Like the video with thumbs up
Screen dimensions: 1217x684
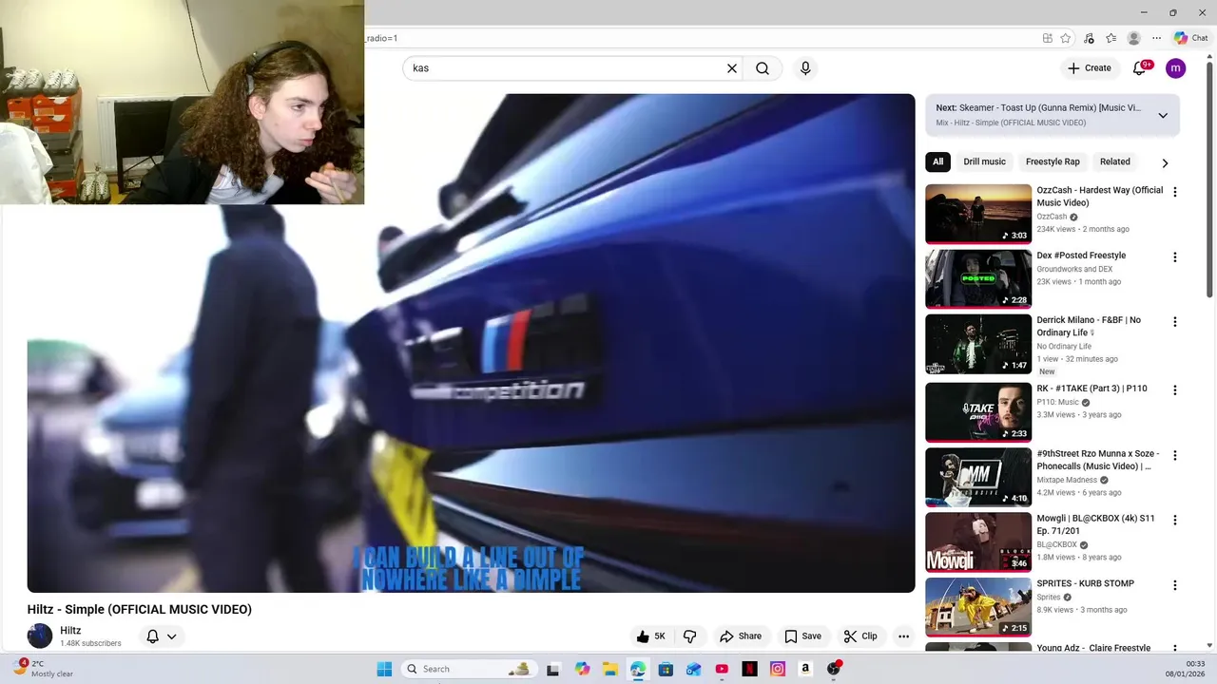[x=651, y=636]
